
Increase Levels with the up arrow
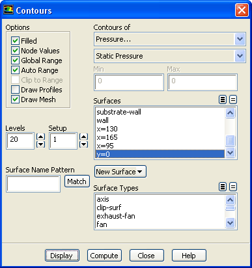click(41, 137)
